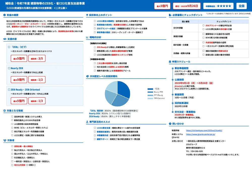Check the ZEBプランナーの署名押印必須 checkbox
This screenshot has height=178, width=252.
203,25
